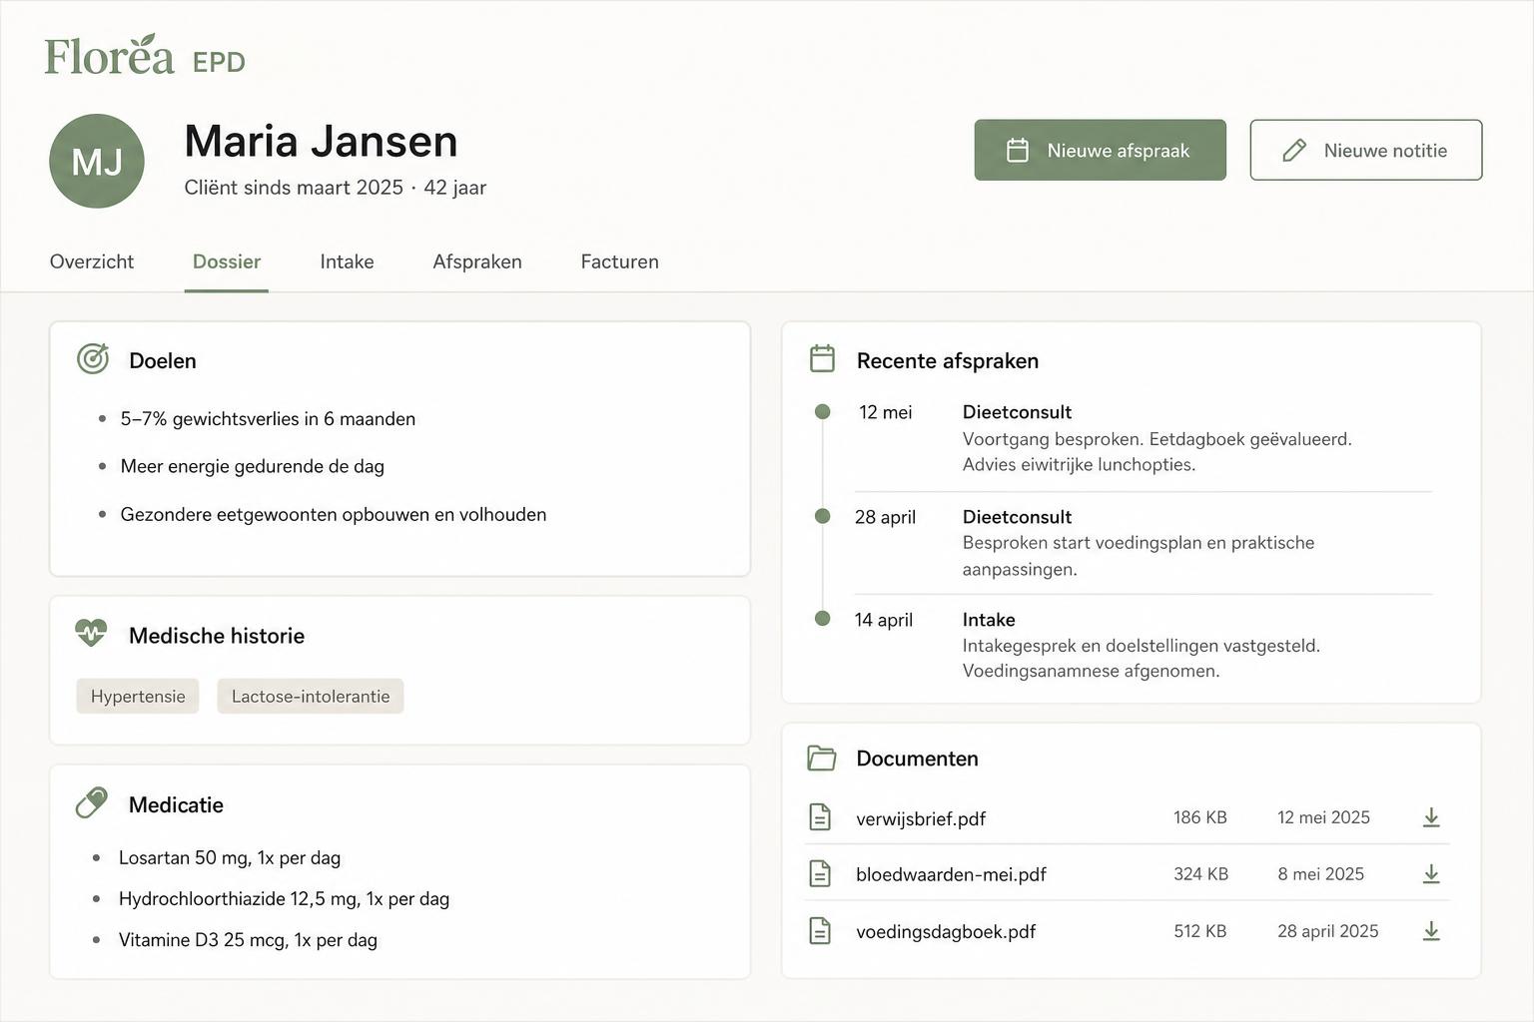Viewport: 1534px width, 1022px height.
Task: Select medication 'Losartan 50 mg, 1x per dag'
Action: pyautogui.click(x=230, y=857)
